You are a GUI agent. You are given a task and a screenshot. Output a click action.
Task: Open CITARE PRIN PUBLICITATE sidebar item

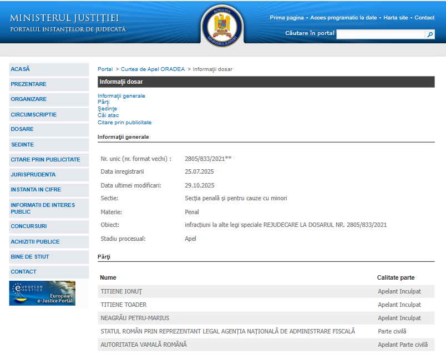click(x=45, y=160)
